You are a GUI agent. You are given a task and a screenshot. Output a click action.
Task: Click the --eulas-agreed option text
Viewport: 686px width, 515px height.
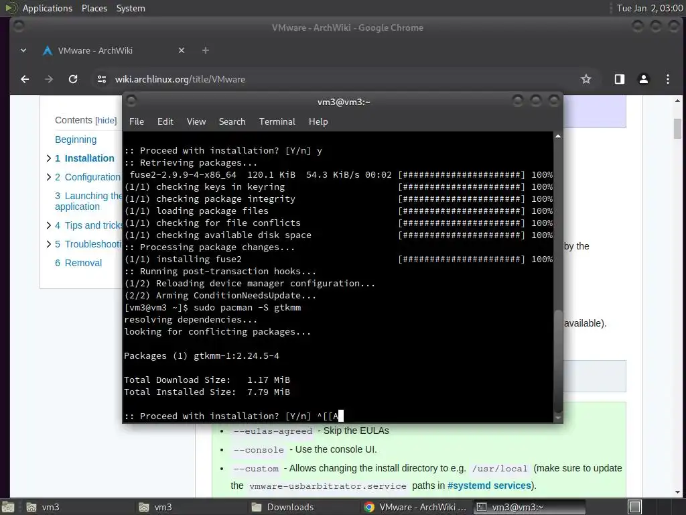coord(273,431)
